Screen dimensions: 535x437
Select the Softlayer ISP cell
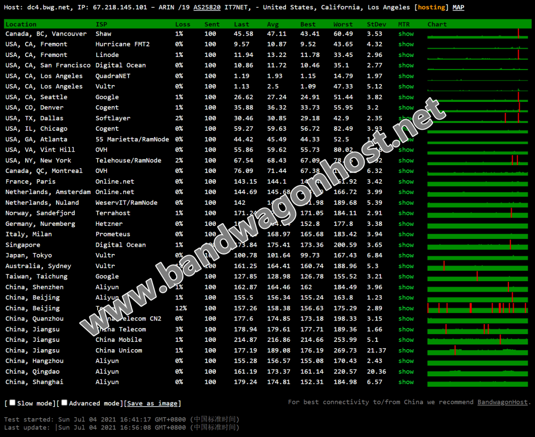pyautogui.click(x=113, y=119)
